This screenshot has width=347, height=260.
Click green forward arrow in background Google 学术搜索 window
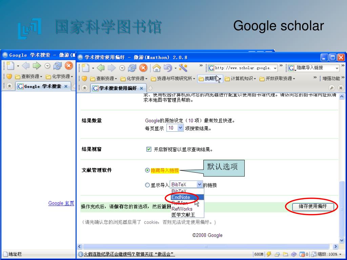tap(37, 66)
